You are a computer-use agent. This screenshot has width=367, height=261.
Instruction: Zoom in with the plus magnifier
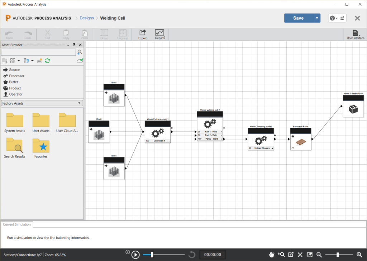point(359,255)
